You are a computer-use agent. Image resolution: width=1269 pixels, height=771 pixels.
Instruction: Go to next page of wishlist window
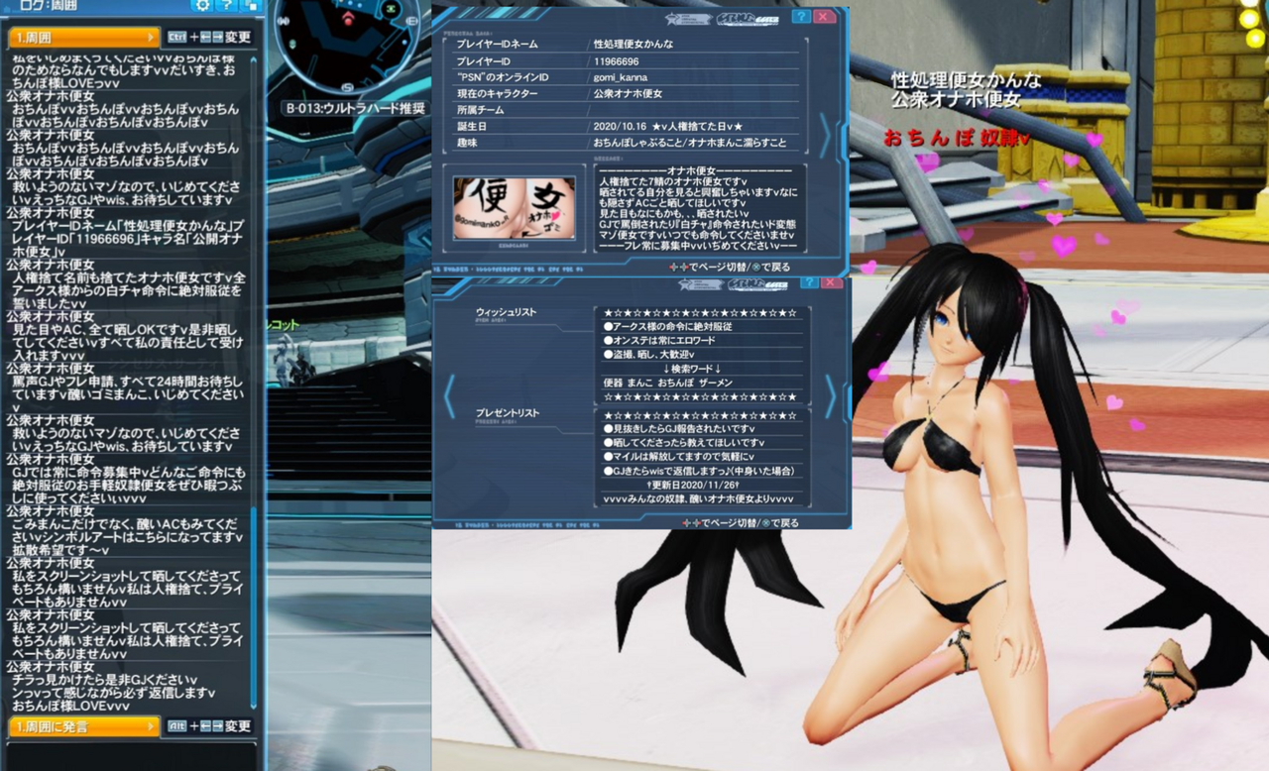pos(831,396)
